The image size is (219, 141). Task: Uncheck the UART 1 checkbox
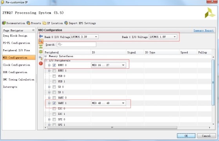54,103
